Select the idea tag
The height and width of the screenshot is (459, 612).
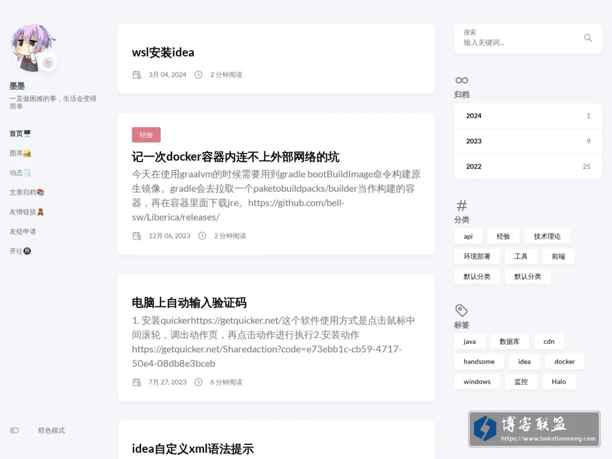click(524, 362)
